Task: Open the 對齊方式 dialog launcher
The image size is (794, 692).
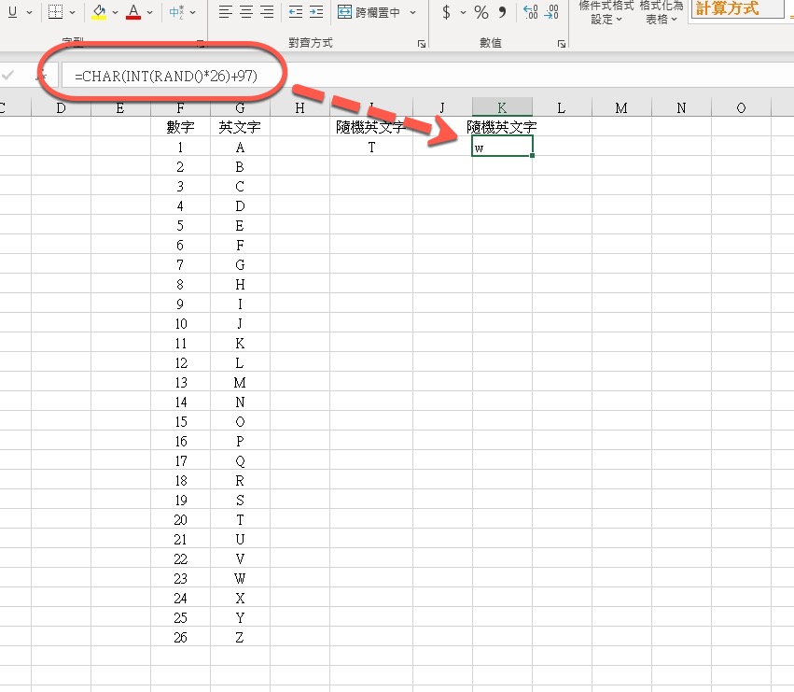Action: point(422,44)
